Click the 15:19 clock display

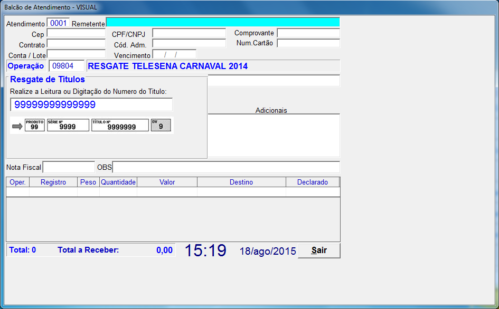205,250
